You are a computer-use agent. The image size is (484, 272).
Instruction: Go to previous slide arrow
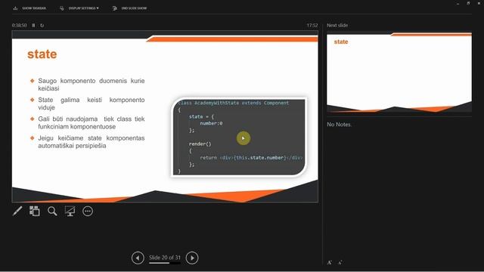138,258
